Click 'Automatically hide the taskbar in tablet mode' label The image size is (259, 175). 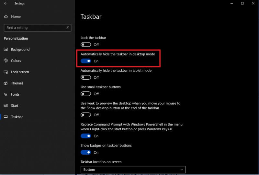(x=116, y=70)
